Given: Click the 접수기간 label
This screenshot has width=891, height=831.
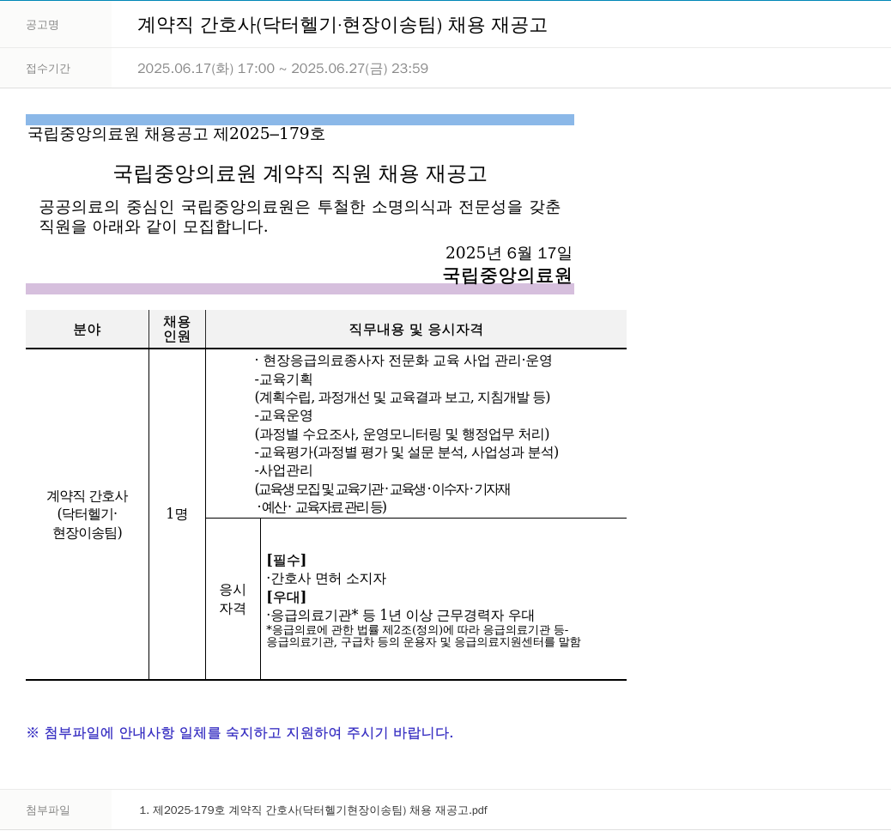Looking at the screenshot, I should click(x=48, y=69).
